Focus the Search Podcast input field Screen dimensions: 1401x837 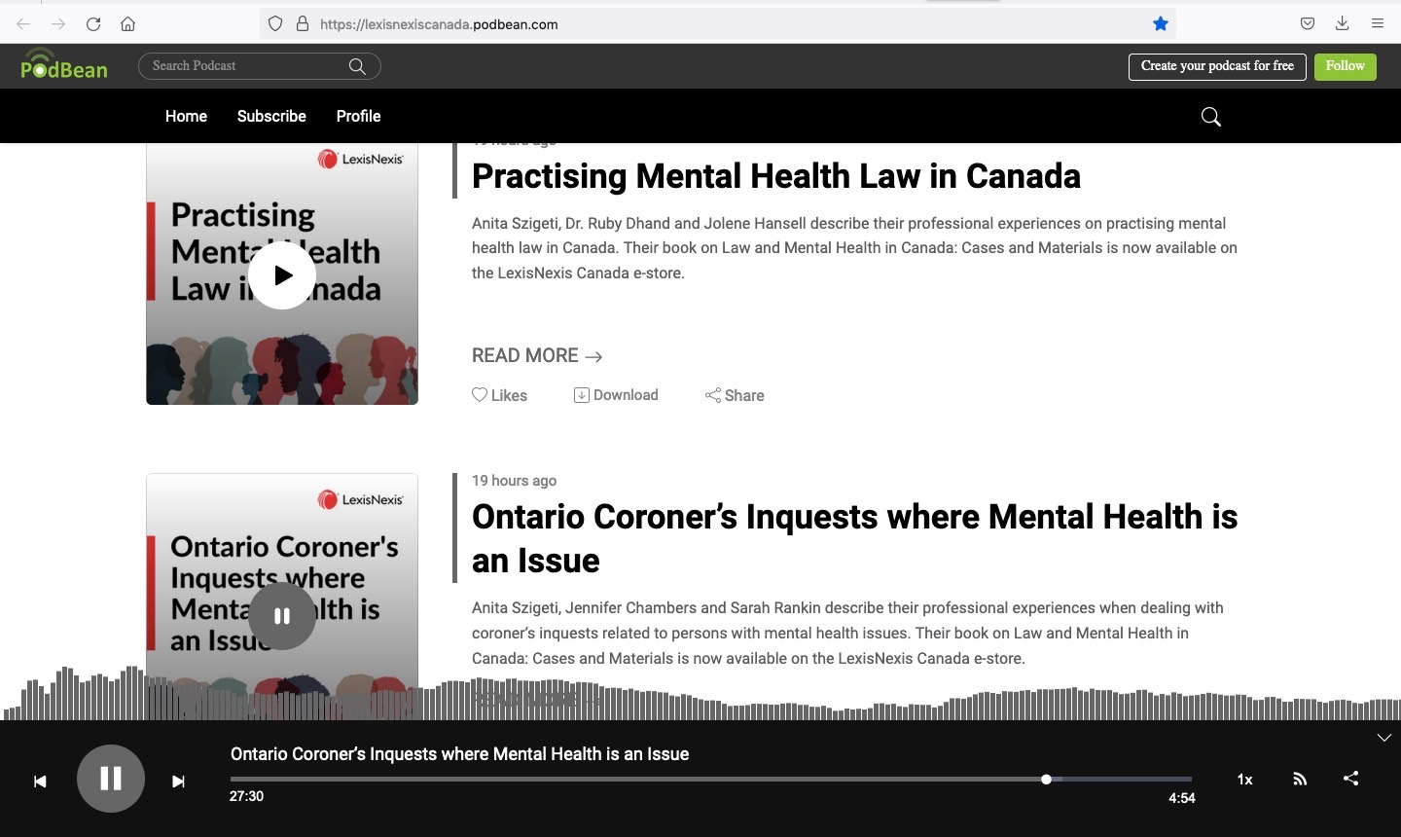[x=248, y=66]
